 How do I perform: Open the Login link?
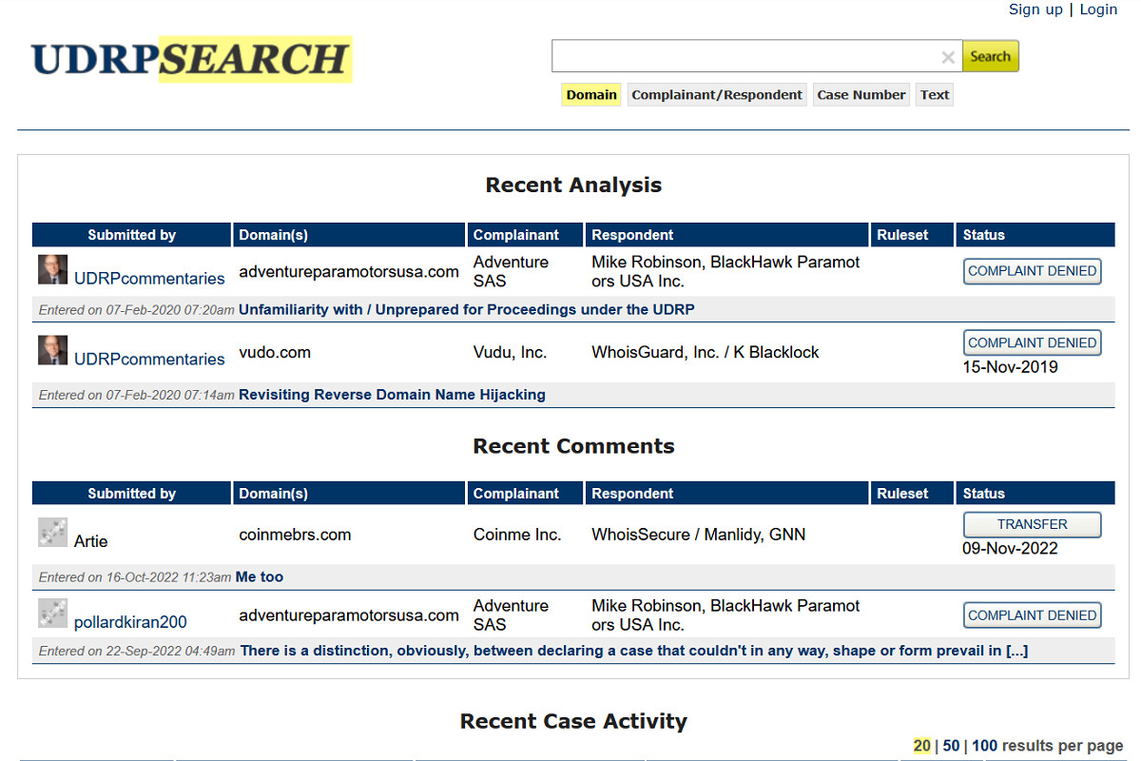pos(1098,10)
